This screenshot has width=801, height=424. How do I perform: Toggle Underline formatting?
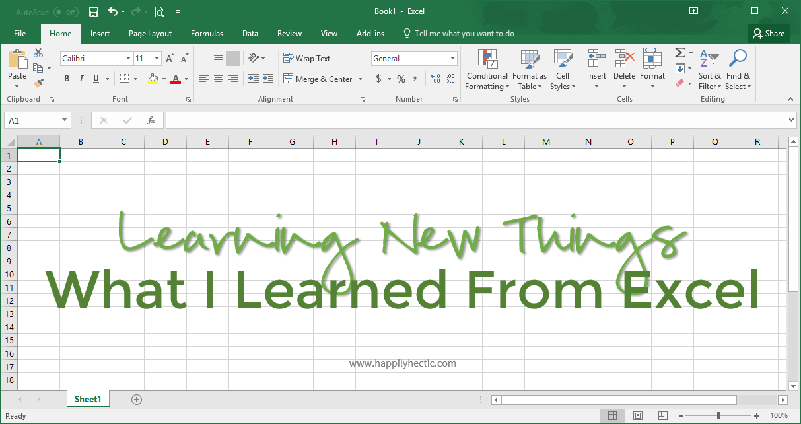[x=96, y=79]
